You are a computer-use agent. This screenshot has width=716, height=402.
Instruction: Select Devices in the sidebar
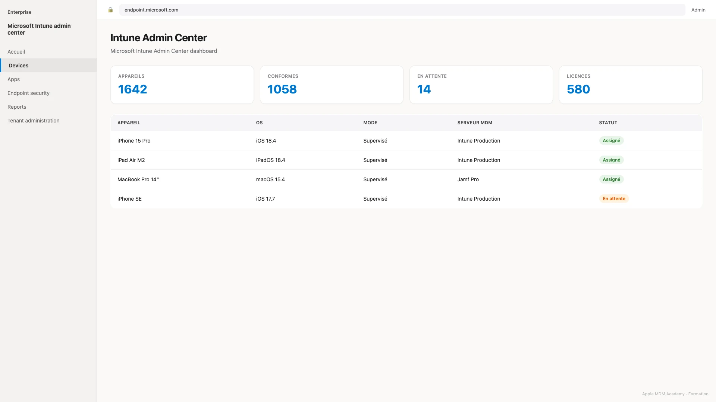(x=48, y=66)
